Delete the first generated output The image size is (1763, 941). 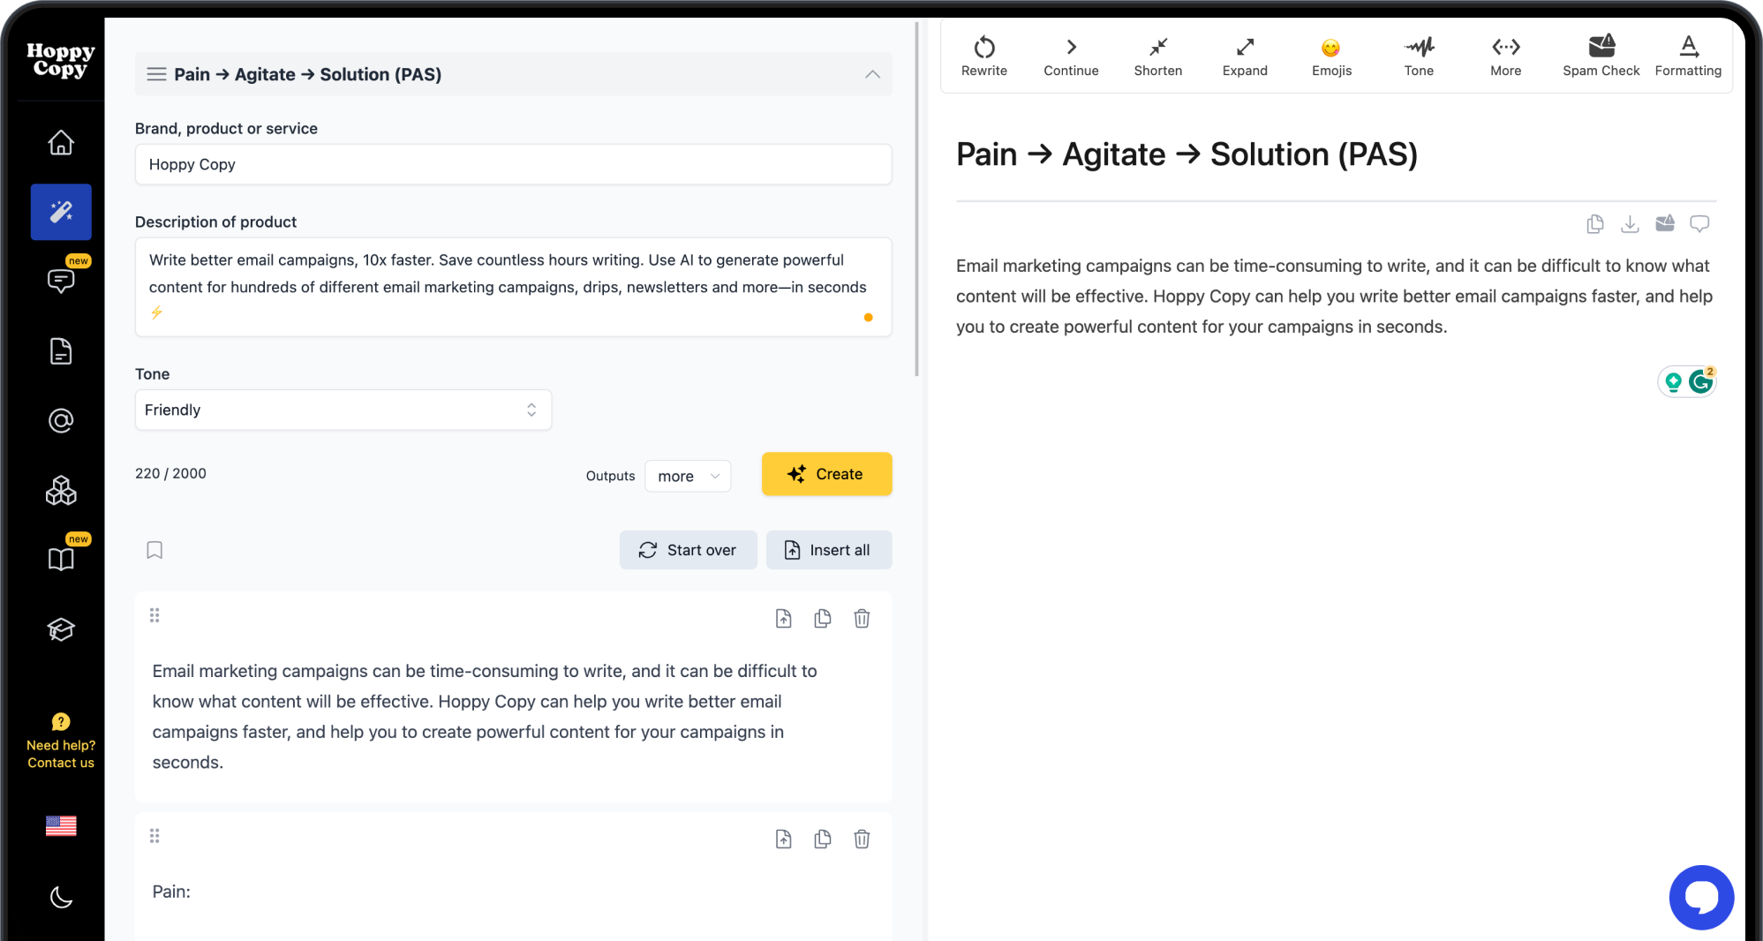[862, 618]
